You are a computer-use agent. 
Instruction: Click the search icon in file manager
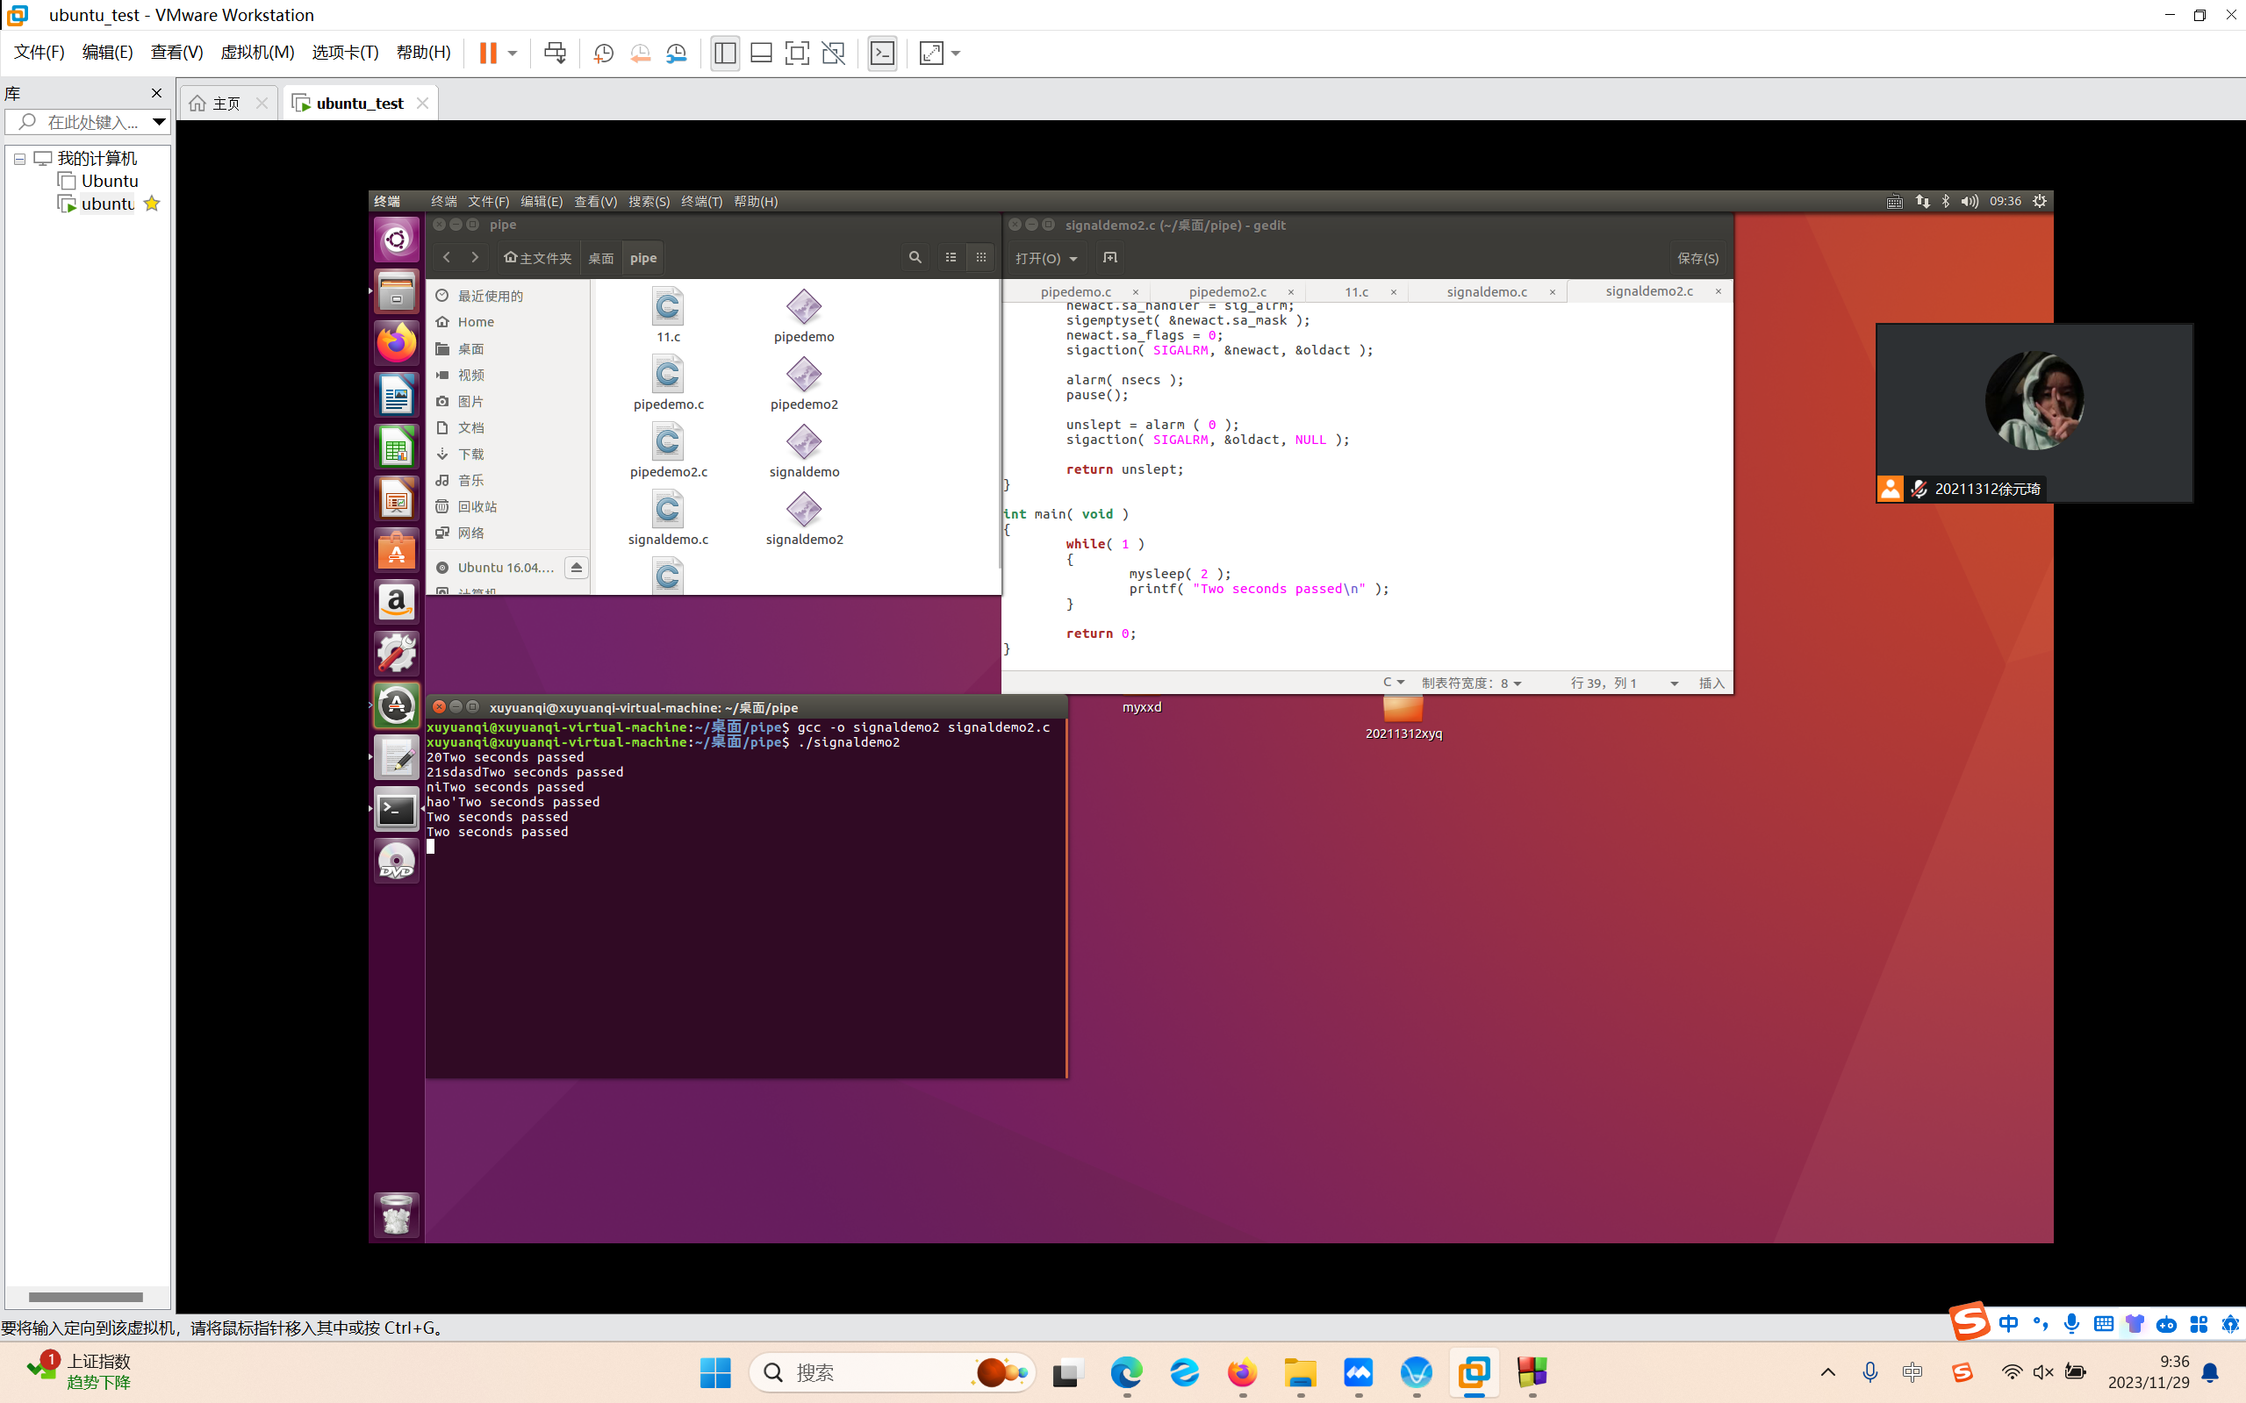tap(915, 257)
